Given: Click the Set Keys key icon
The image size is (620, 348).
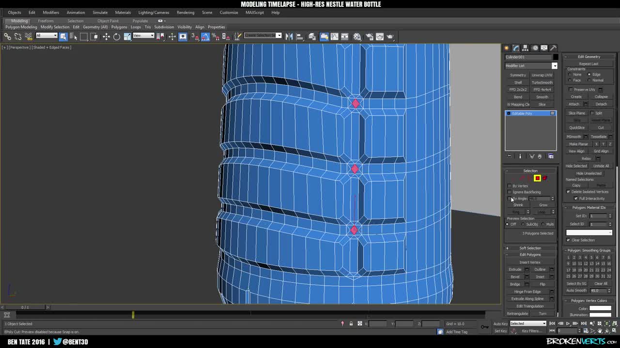Looking at the screenshot, I should click(485, 327).
